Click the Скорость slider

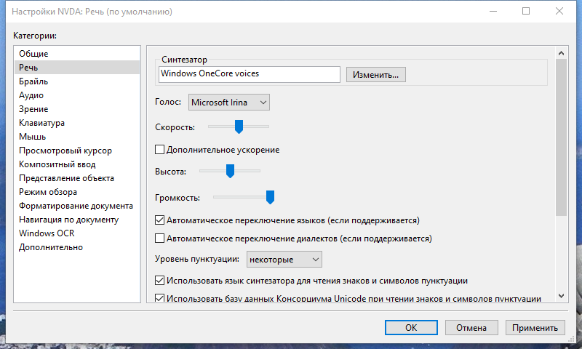(239, 127)
